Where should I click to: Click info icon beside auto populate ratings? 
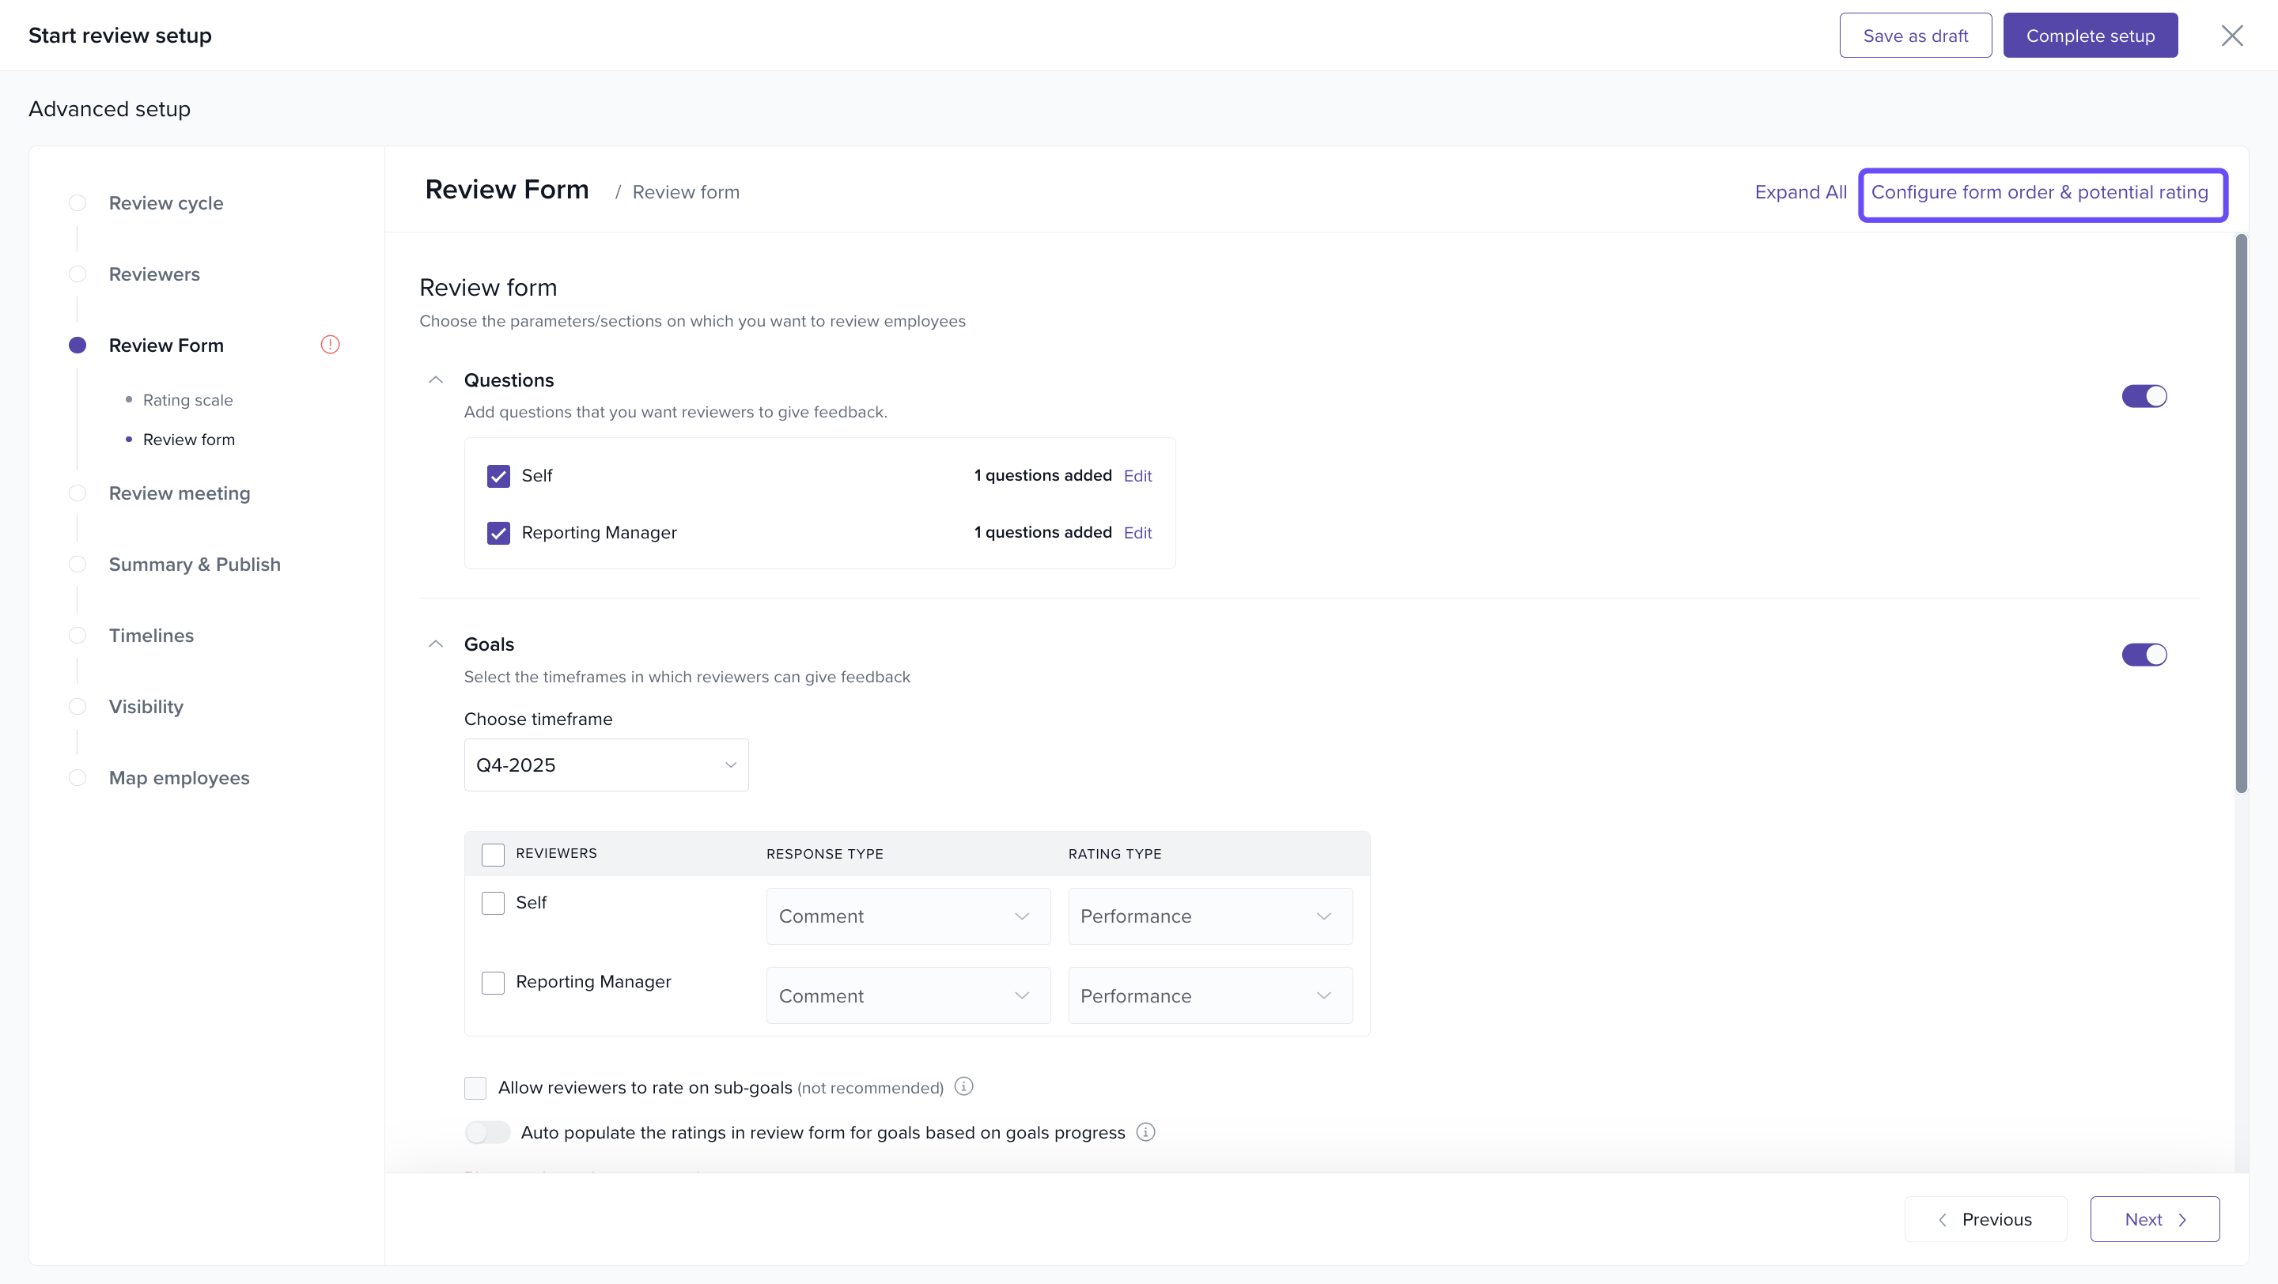[x=1145, y=1132]
